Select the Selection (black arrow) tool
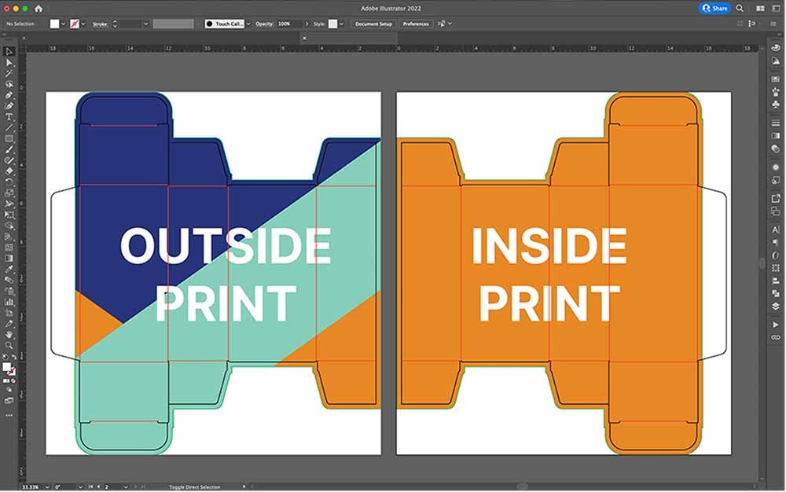 coord(9,52)
